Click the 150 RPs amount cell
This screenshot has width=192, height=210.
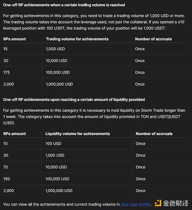[x=7, y=179]
